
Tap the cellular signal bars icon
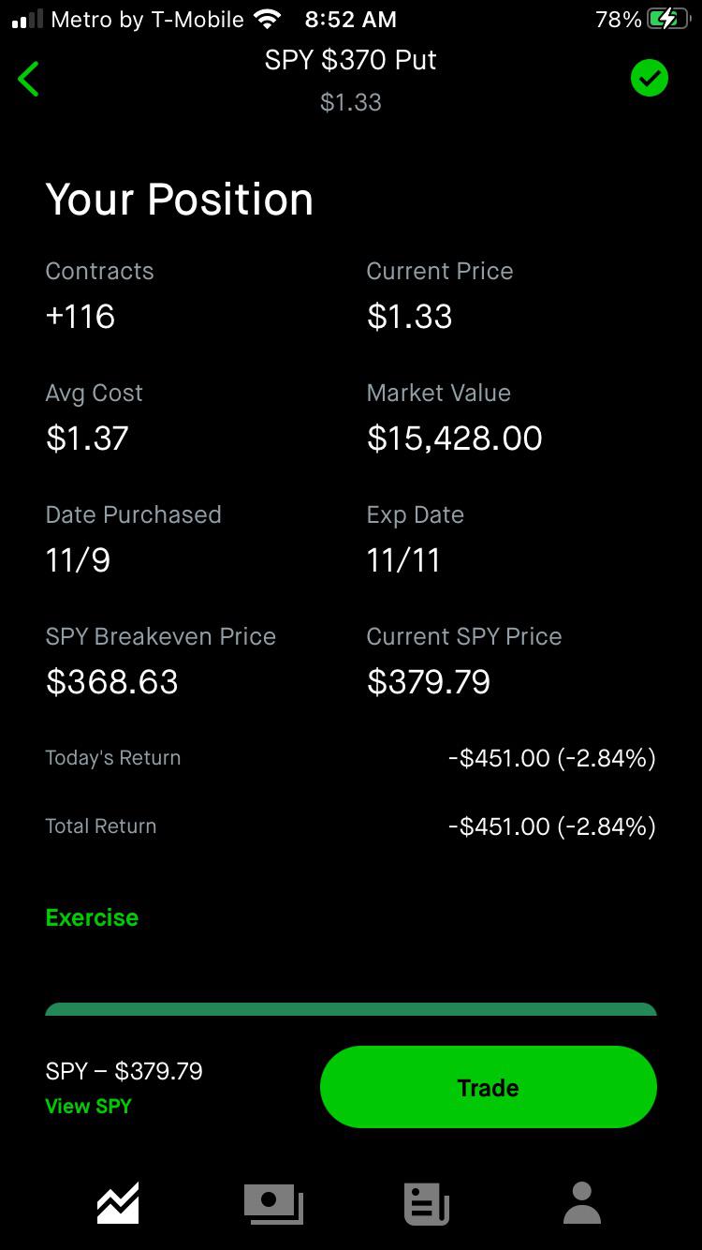click(x=27, y=19)
